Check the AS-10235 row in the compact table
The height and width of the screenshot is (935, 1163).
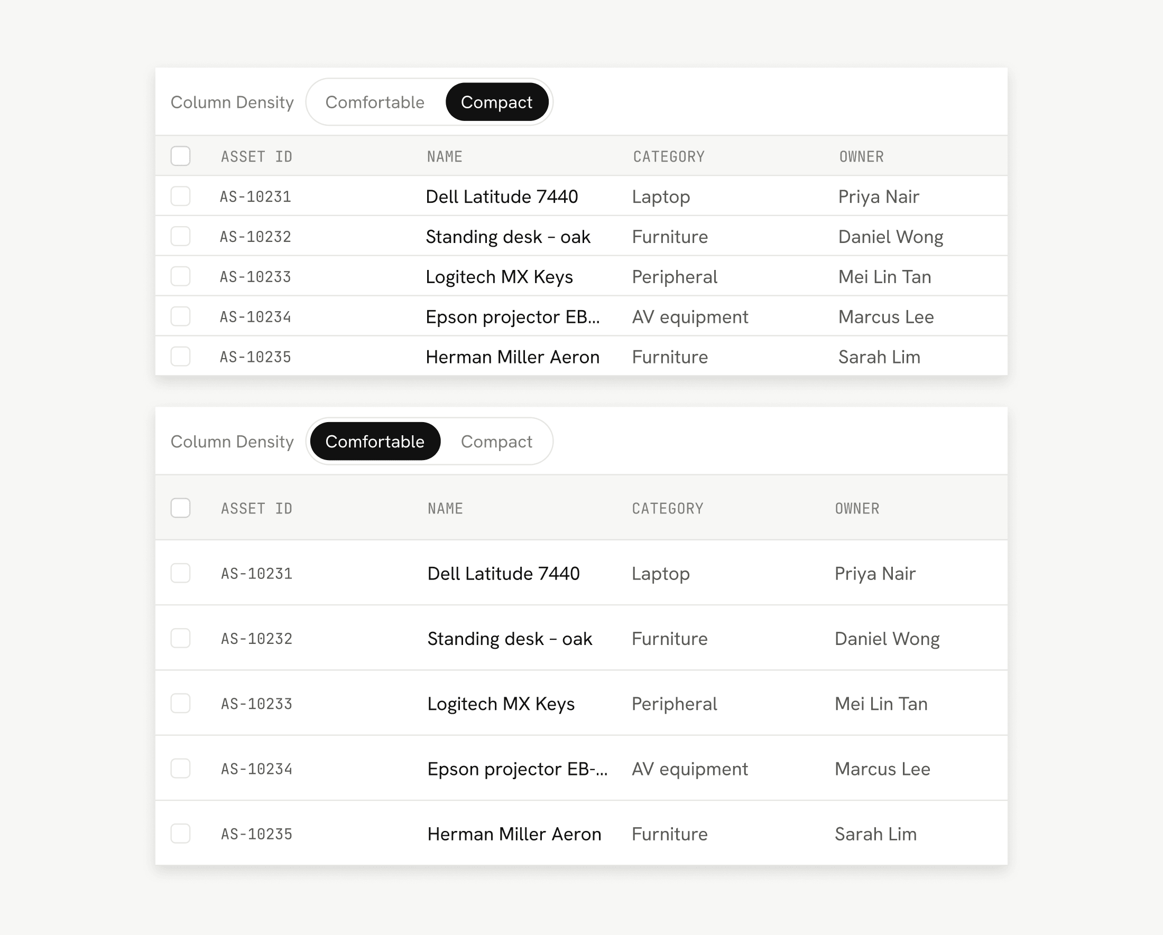[181, 356]
